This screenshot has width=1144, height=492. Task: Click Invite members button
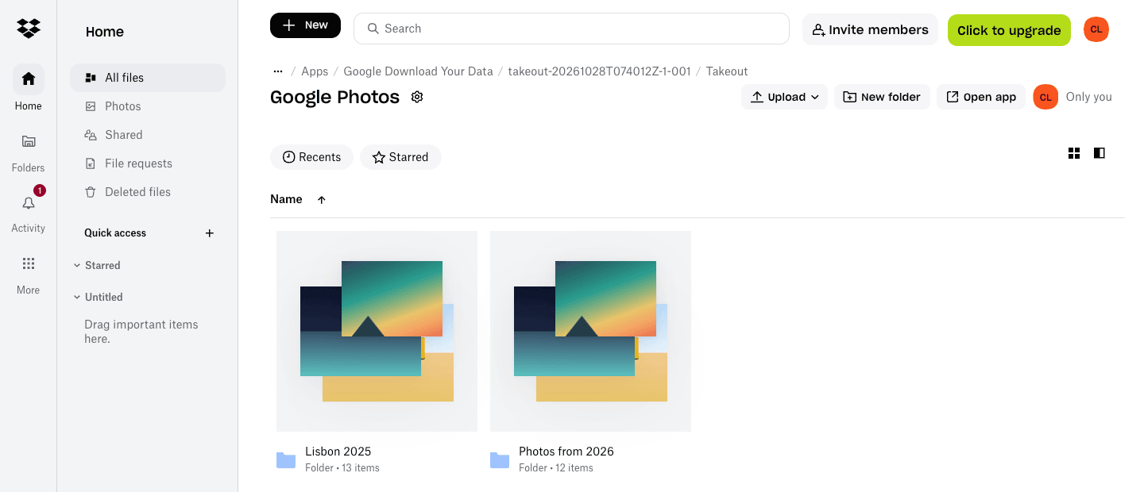pos(870,30)
